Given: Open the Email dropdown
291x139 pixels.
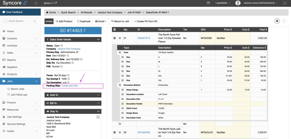Looking at the screenshot, I should click(101, 21).
